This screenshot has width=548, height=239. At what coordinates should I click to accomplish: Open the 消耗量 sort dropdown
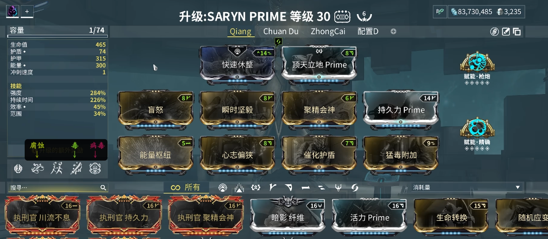click(x=467, y=187)
